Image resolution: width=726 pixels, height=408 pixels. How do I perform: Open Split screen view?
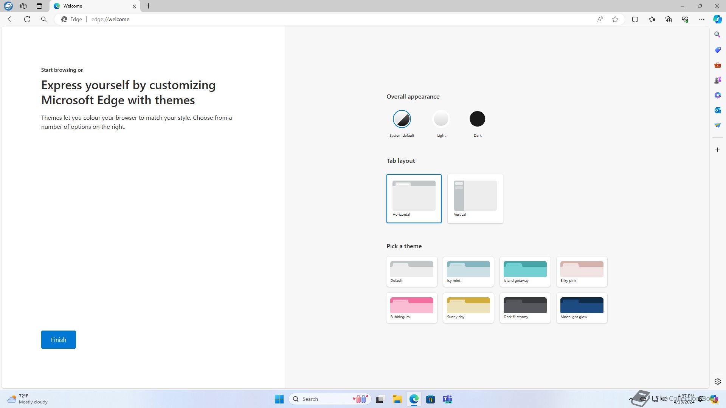(x=635, y=19)
